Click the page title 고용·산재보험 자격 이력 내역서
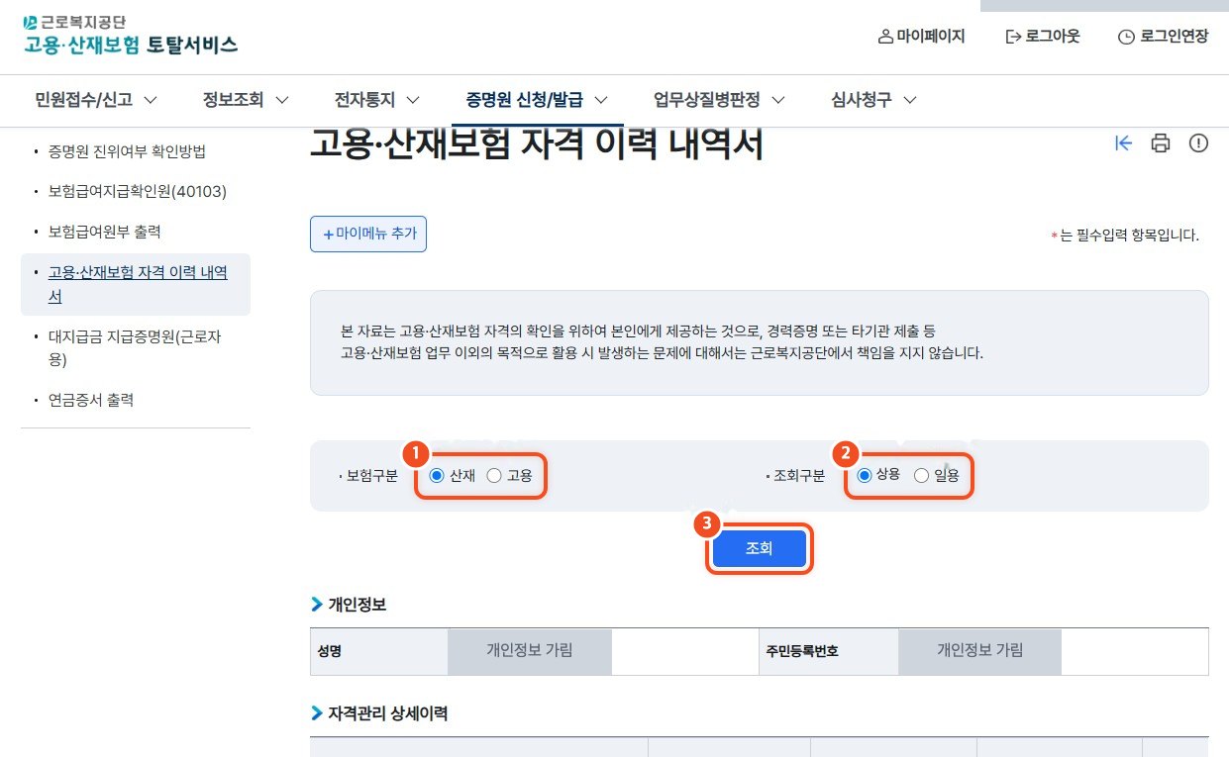The image size is (1229, 757). point(537,144)
